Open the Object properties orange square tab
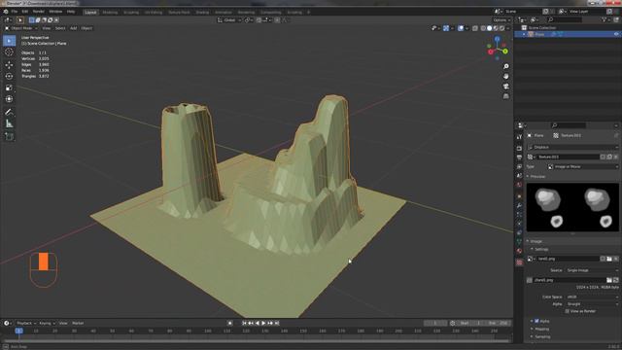 click(x=519, y=196)
